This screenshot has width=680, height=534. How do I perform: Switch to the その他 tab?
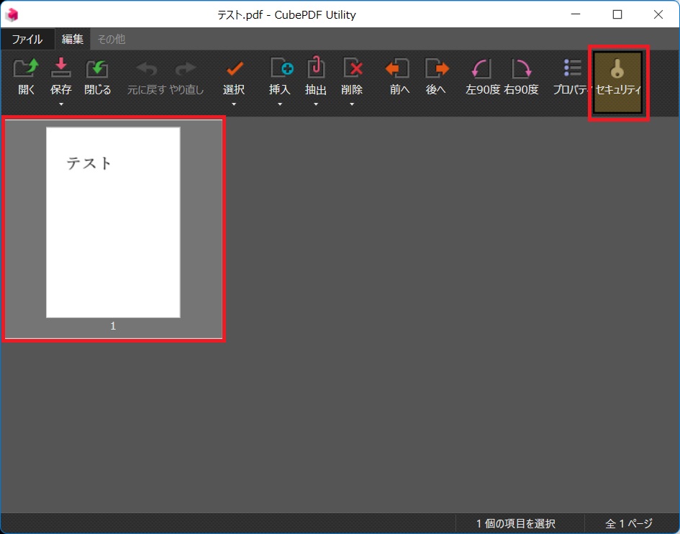pyautogui.click(x=112, y=39)
